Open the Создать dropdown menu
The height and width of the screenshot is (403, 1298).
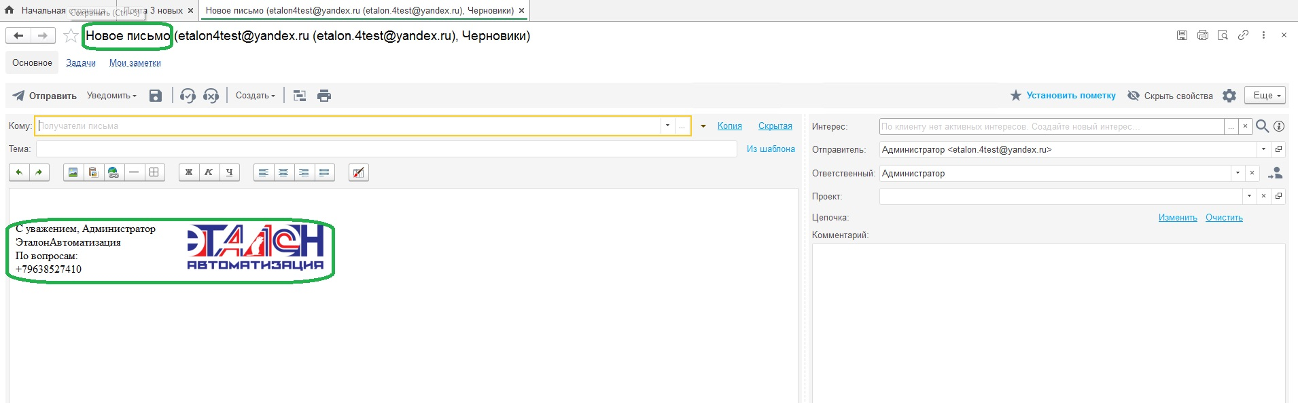click(x=255, y=96)
